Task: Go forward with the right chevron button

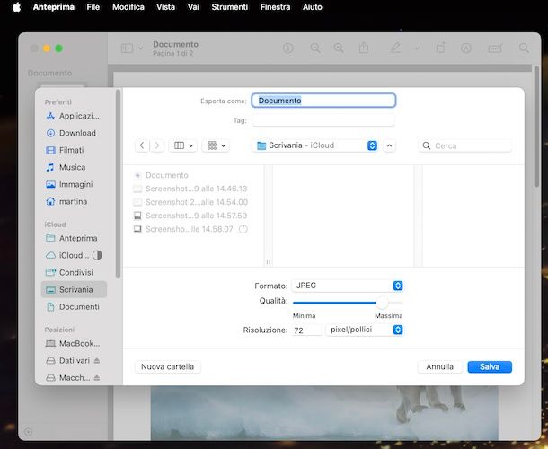Action: (x=157, y=145)
